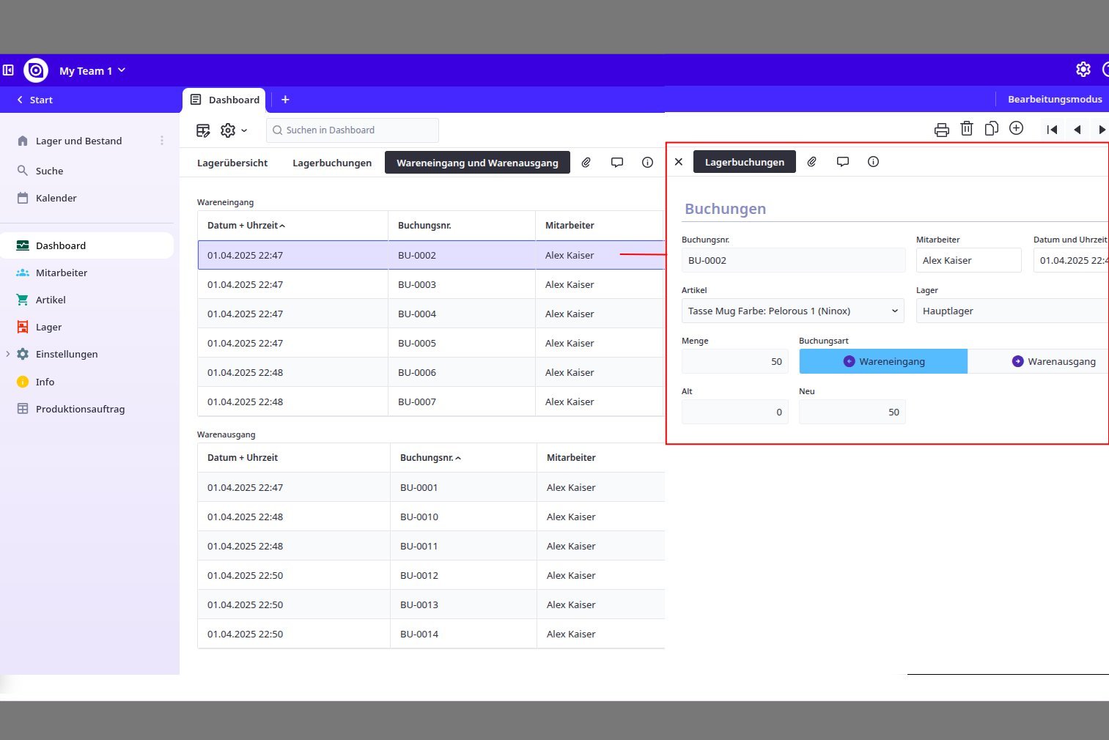The image size is (1109, 740).
Task: Open the print icon for this record
Action: click(941, 128)
